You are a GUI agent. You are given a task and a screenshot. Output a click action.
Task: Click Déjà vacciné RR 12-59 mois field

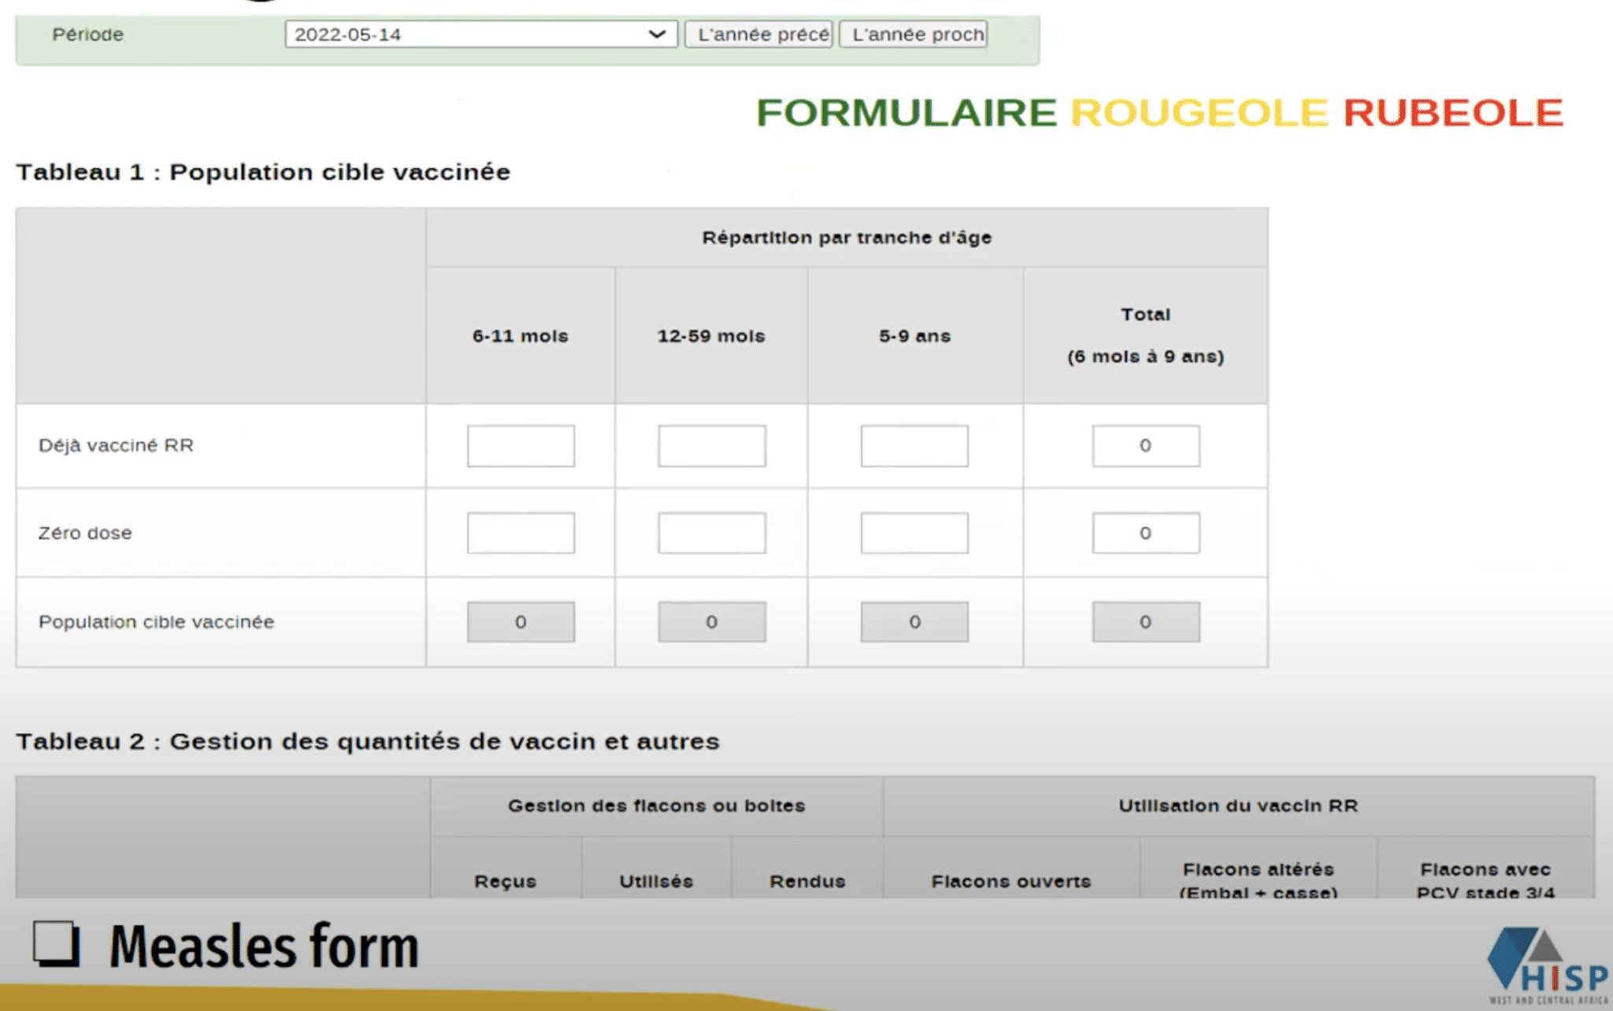712,446
